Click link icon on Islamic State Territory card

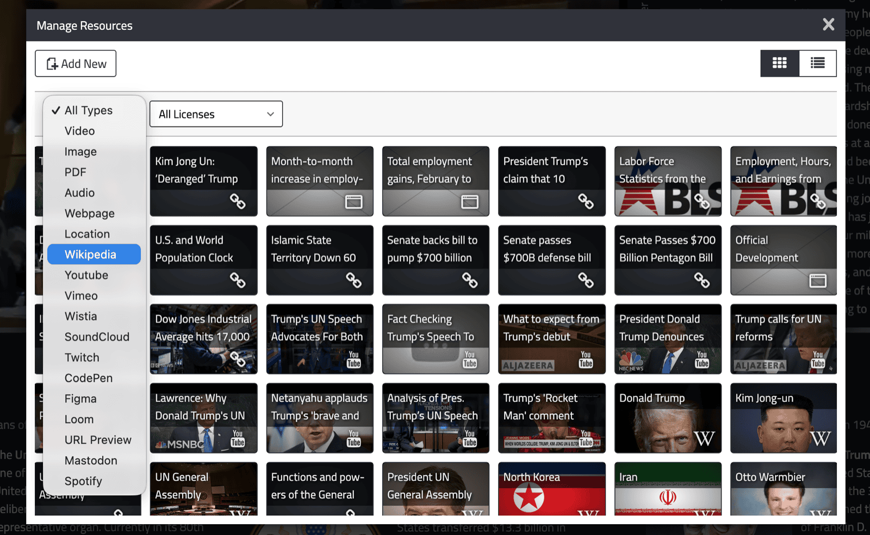353,281
